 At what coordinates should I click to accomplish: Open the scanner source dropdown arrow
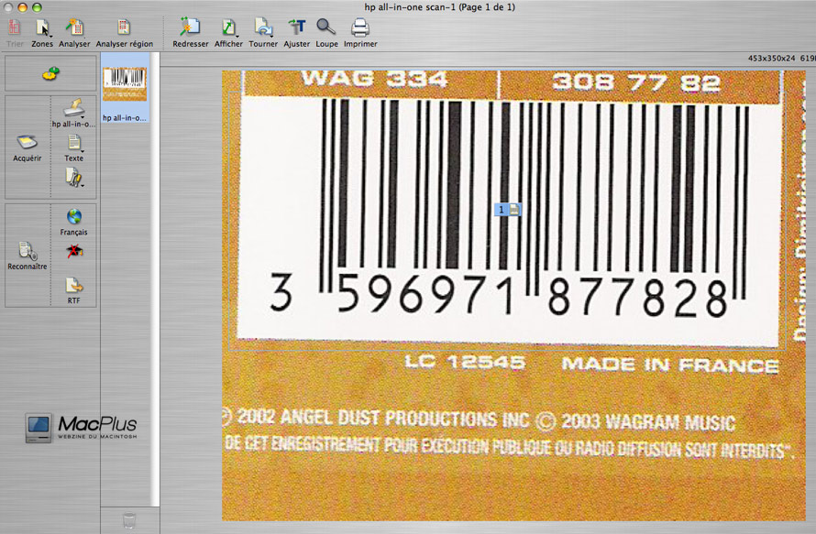83,117
